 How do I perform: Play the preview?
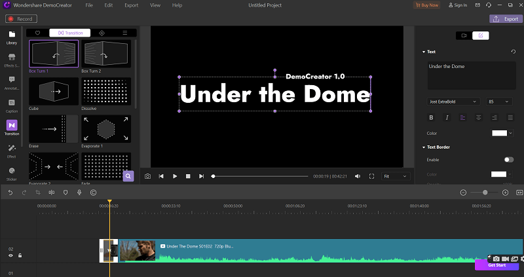click(175, 176)
